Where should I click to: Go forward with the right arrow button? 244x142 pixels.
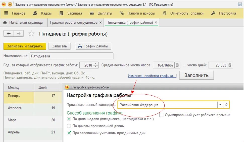pos(19,34)
